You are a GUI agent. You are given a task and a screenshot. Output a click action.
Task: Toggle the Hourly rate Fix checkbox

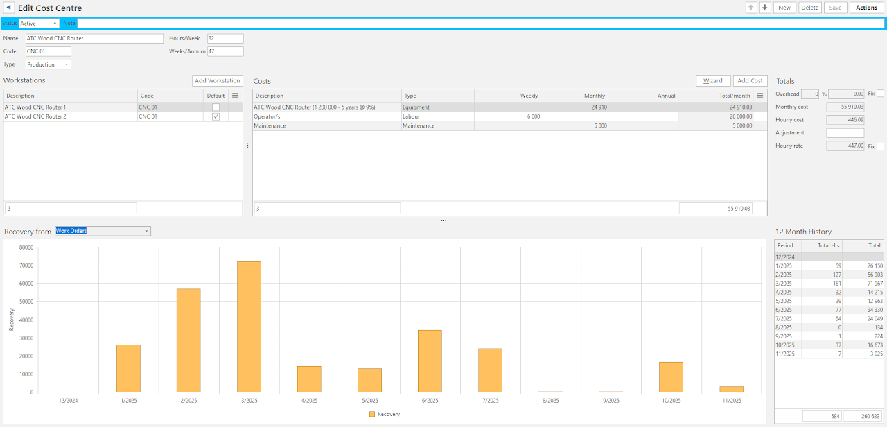[x=880, y=146]
